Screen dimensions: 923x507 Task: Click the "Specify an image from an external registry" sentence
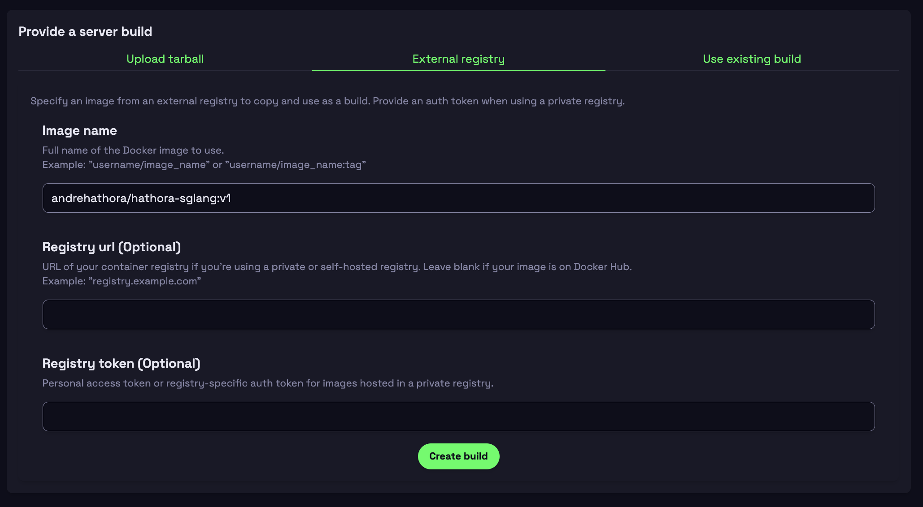[x=200, y=101]
